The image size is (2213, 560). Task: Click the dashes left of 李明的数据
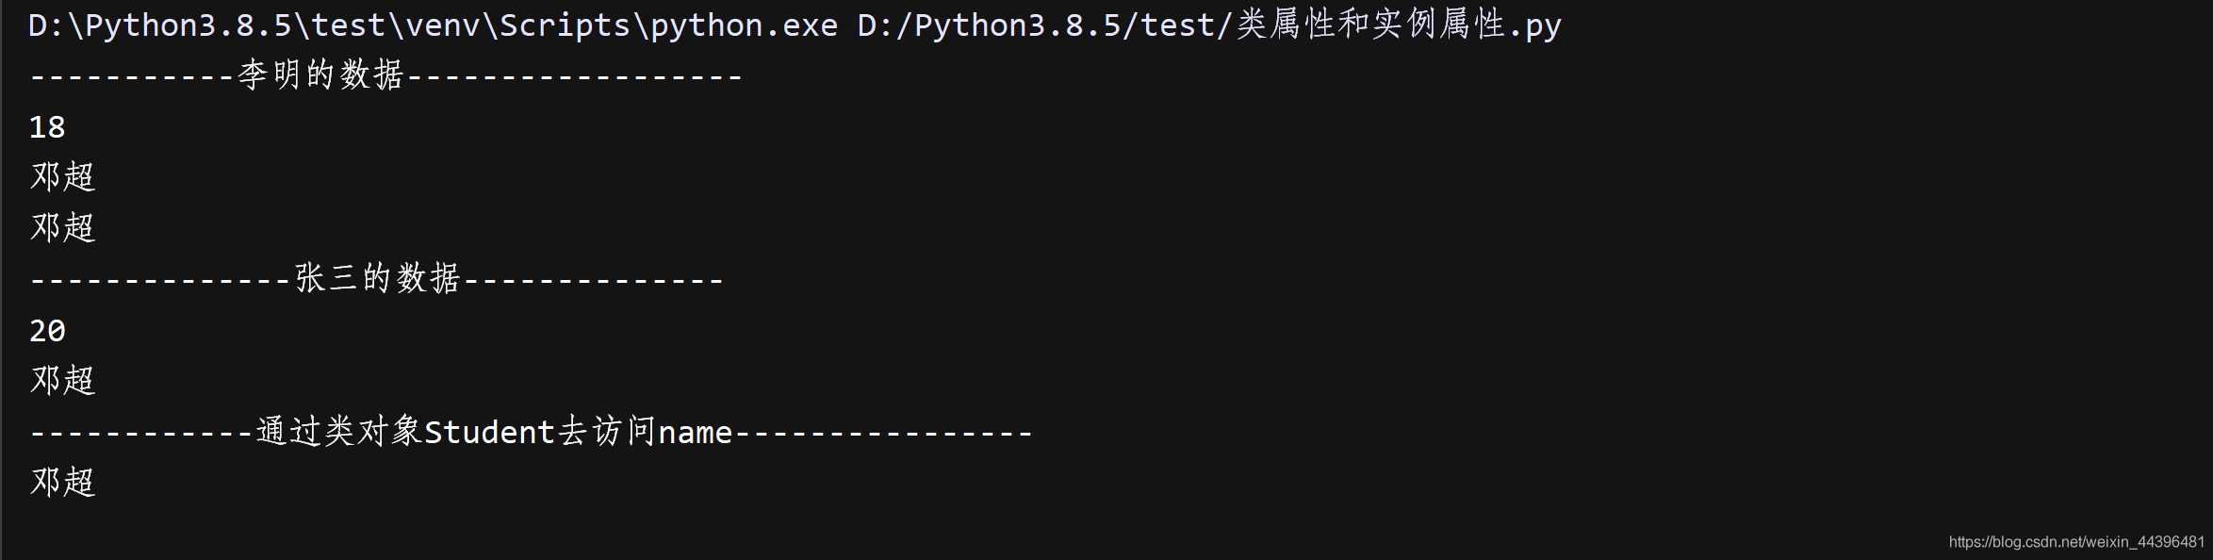tap(132, 75)
